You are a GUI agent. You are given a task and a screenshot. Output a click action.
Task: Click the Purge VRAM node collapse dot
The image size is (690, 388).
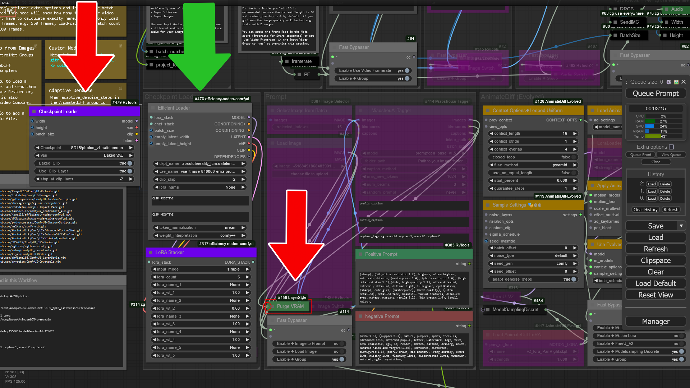(x=272, y=306)
